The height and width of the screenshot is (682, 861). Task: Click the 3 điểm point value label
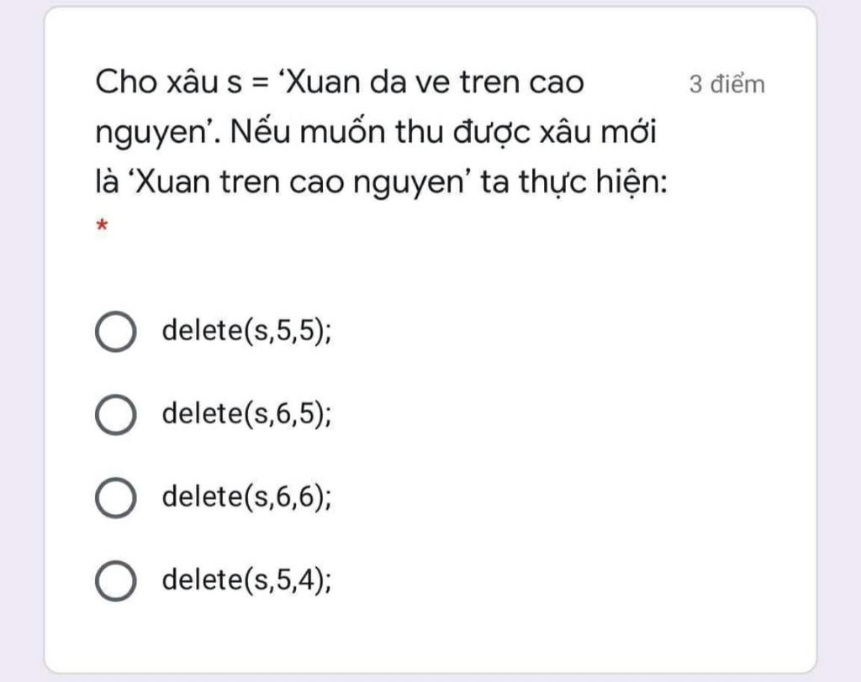click(x=726, y=83)
